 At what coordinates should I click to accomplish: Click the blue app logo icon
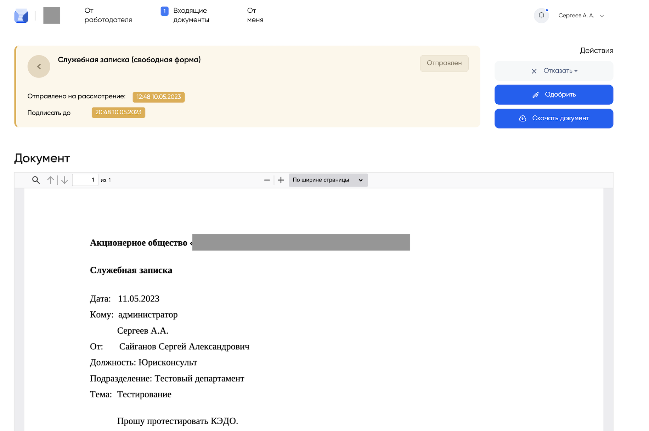[21, 16]
